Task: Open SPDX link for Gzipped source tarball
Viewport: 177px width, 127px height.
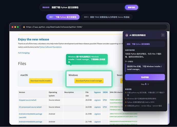Action: point(105,100)
